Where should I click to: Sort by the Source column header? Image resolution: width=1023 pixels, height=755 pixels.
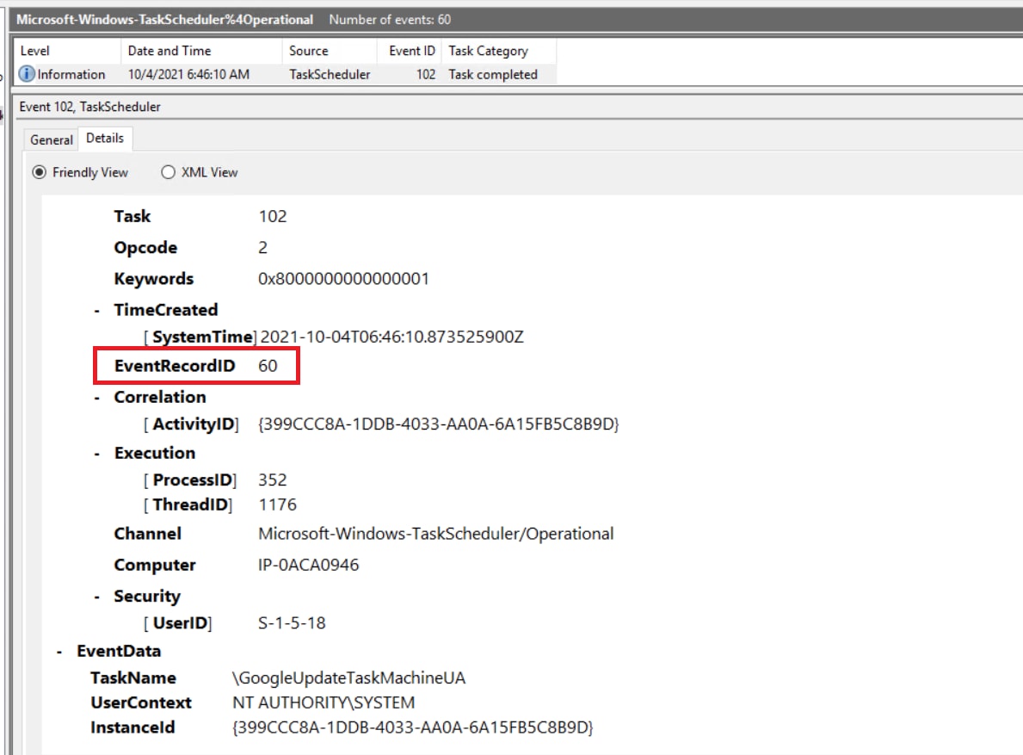coord(330,51)
